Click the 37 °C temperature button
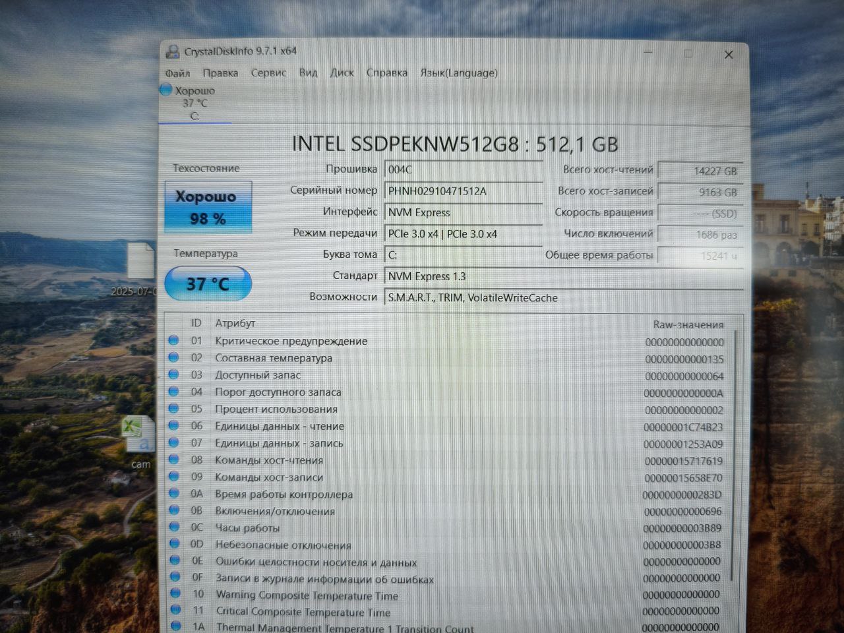Image resolution: width=844 pixels, height=633 pixels. click(x=208, y=284)
